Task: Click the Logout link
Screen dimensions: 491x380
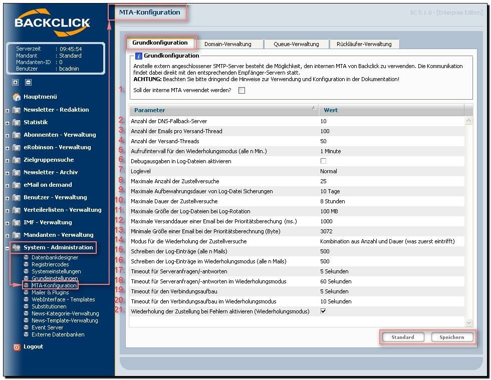Action: pos(33,347)
